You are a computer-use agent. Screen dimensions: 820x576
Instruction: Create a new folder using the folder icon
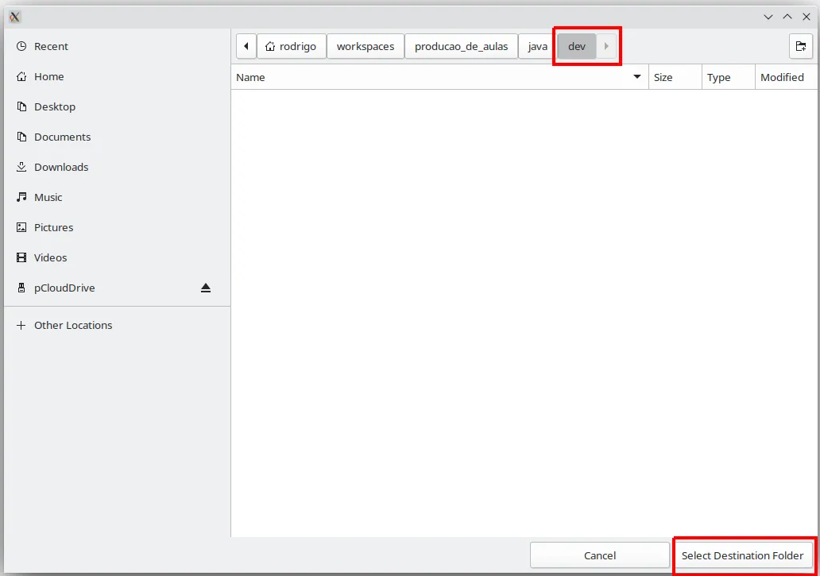coord(801,46)
